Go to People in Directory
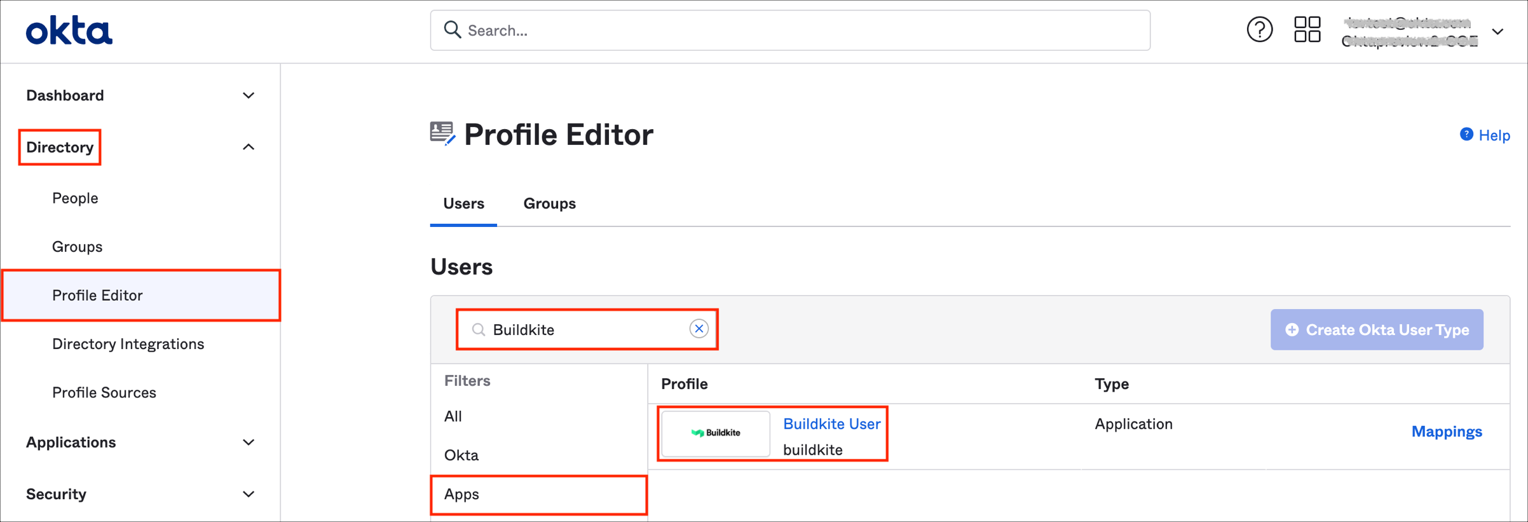This screenshot has width=1528, height=522. point(75,198)
